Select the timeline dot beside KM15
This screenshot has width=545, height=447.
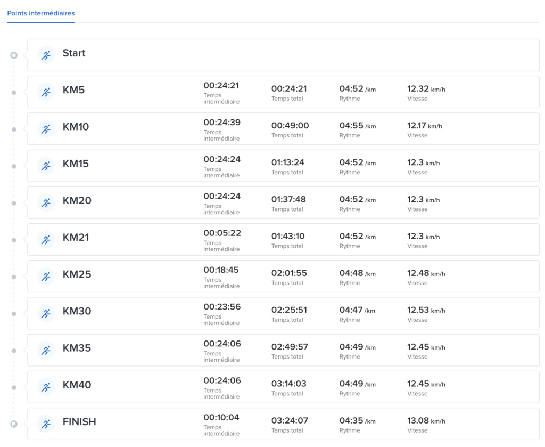click(14, 166)
